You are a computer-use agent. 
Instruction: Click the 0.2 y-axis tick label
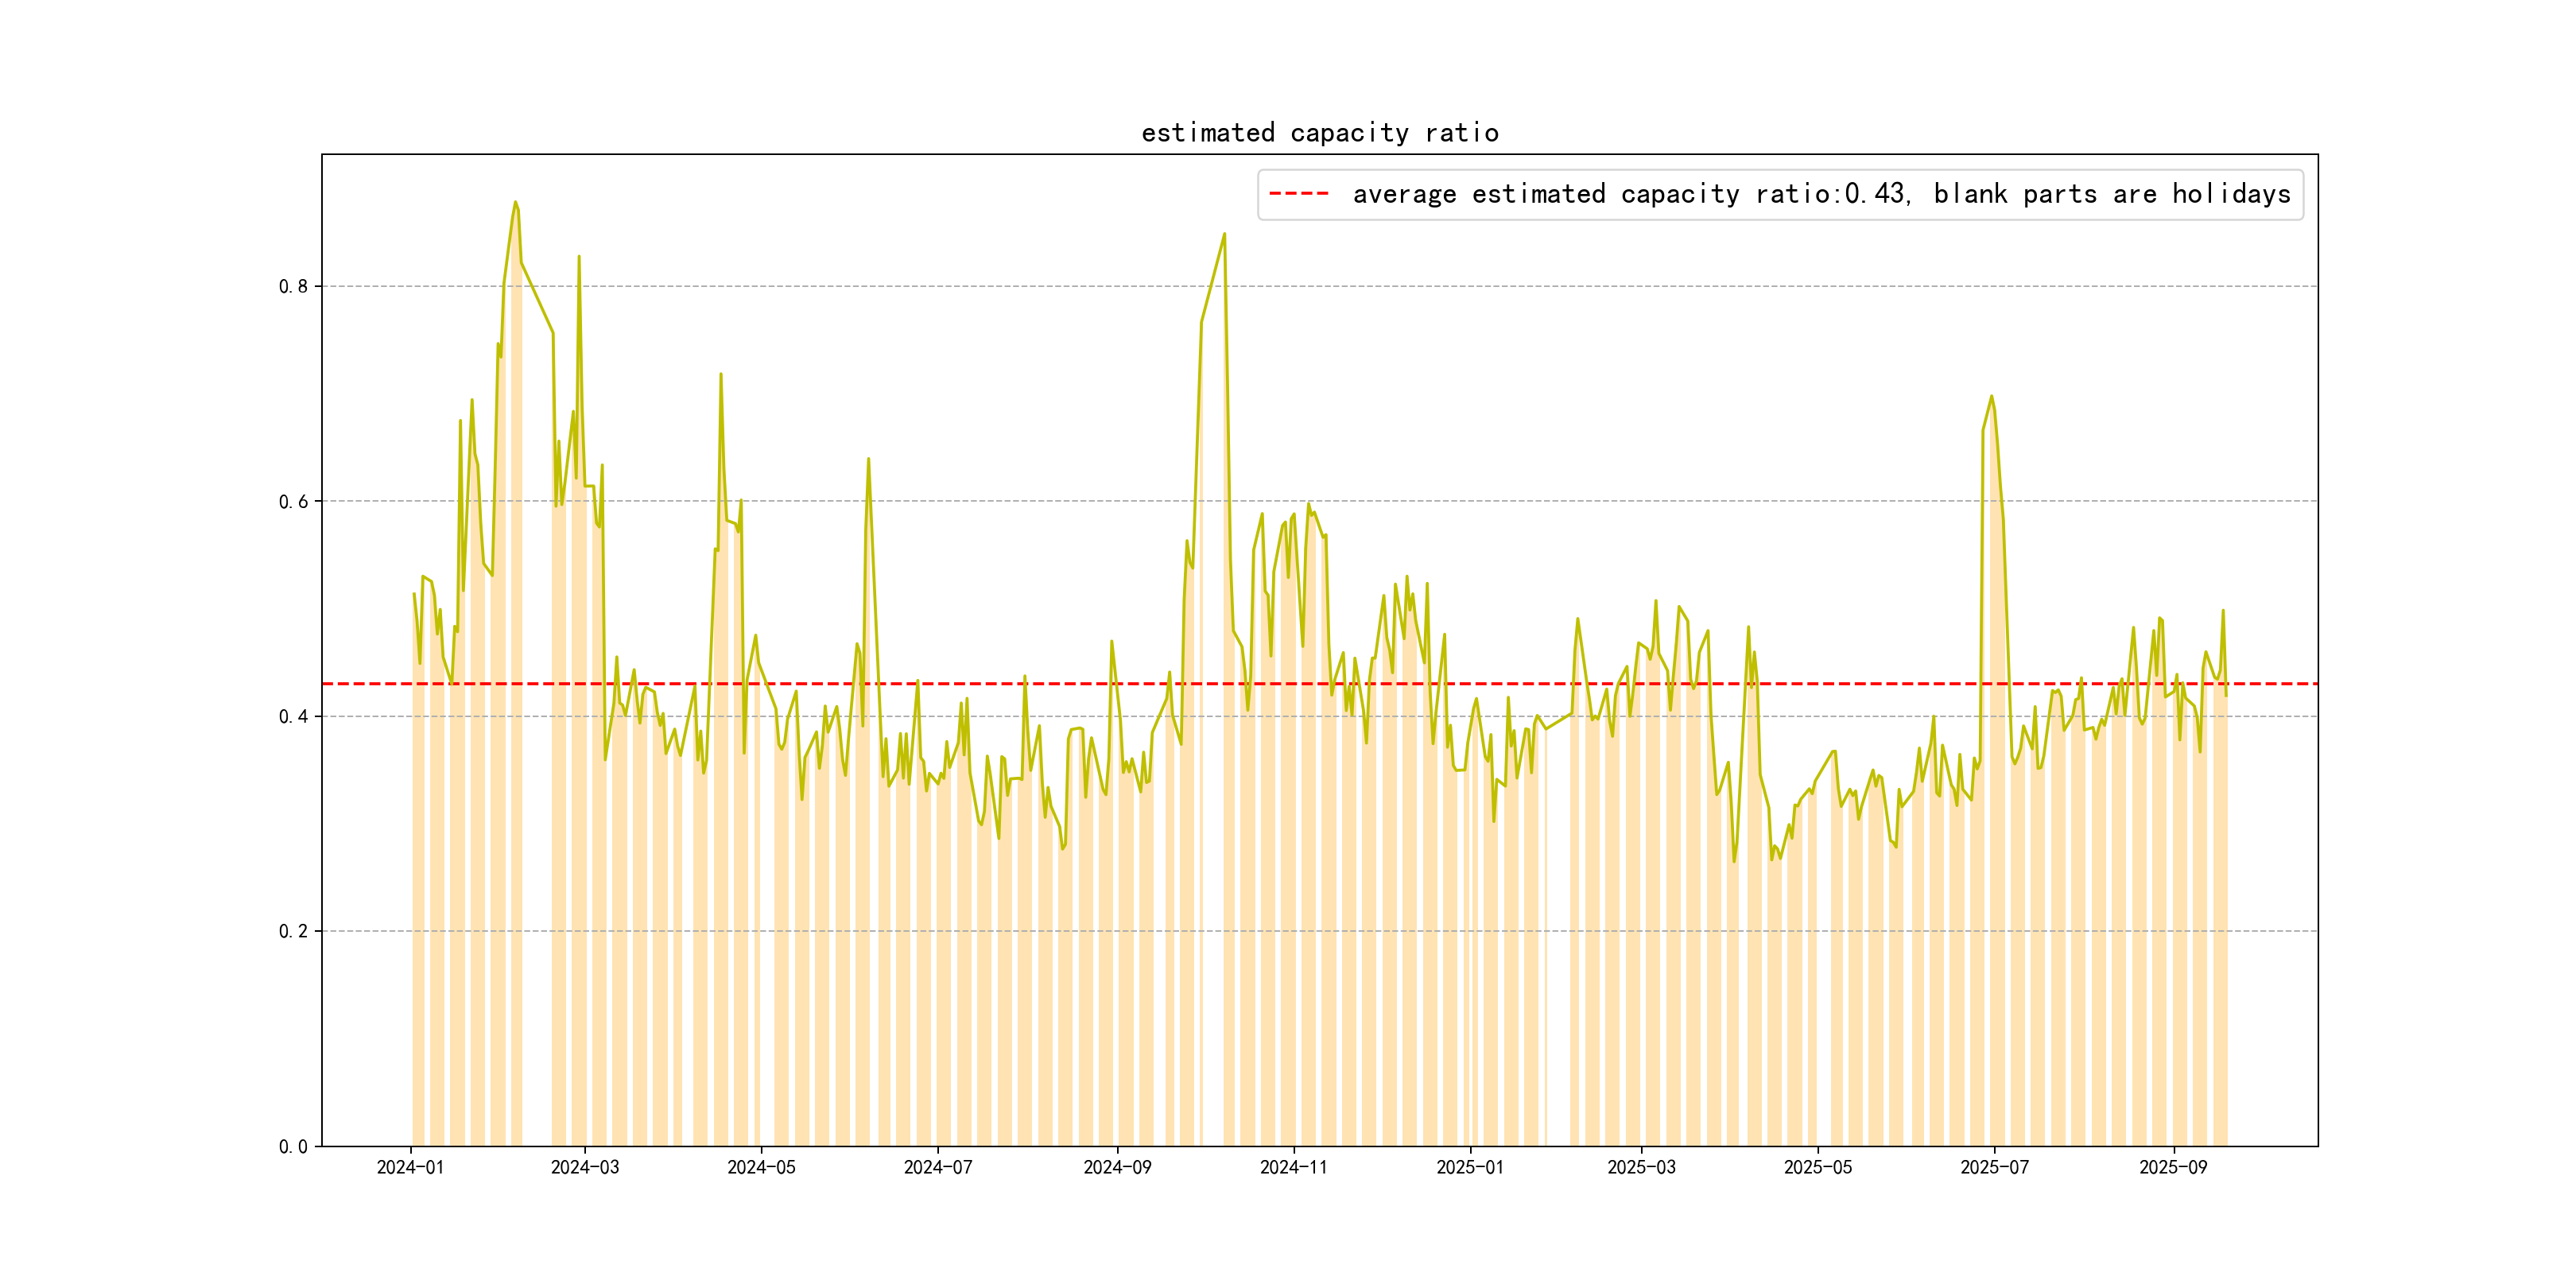293,932
